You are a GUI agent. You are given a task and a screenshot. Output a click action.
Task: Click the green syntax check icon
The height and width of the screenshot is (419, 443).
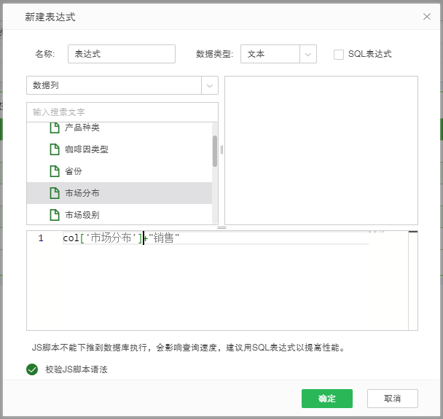pyautogui.click(x=32, y=369)
